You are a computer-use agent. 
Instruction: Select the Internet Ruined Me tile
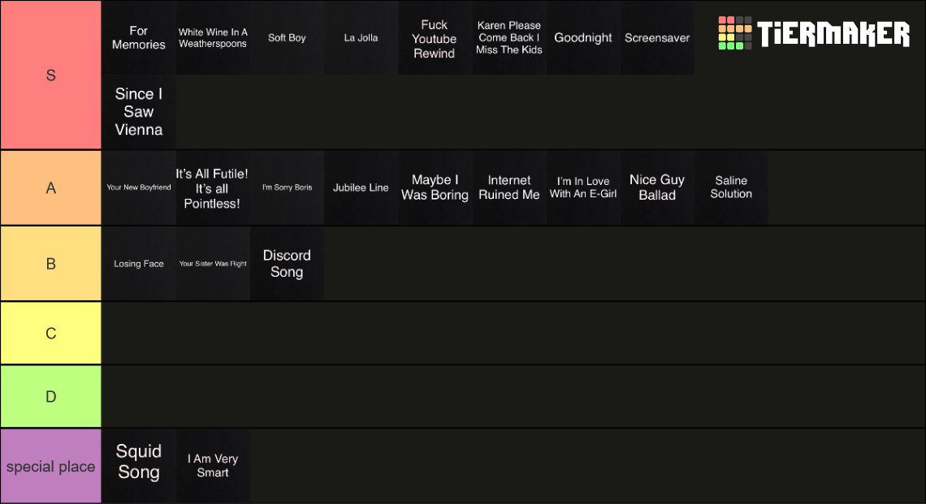click(x=509, y=187)
